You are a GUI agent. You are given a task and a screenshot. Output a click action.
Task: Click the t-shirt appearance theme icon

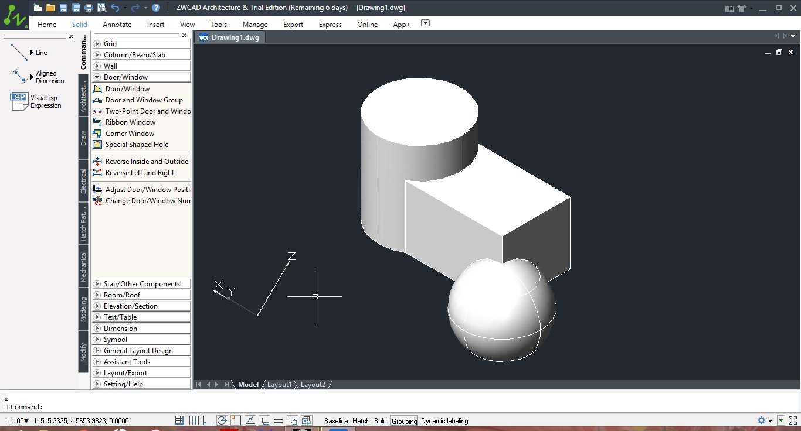742,8
